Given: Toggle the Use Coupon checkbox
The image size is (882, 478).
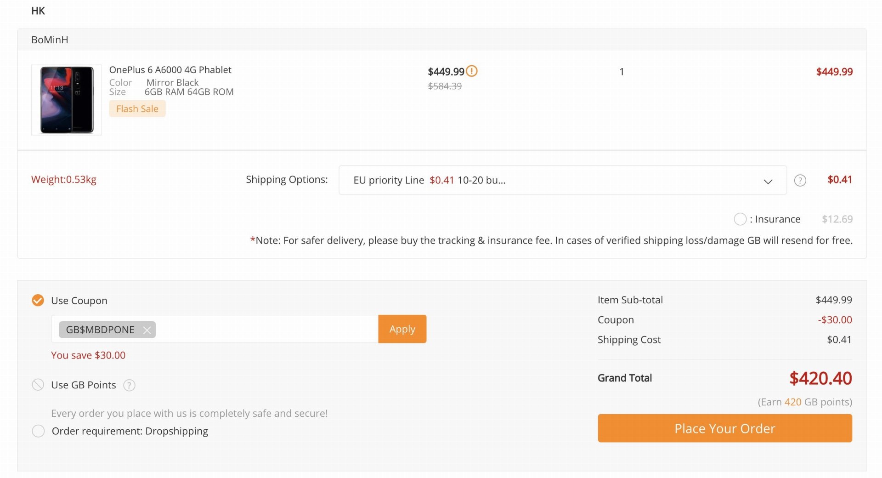Looking at the screenshot, I should tap(38, 301).
